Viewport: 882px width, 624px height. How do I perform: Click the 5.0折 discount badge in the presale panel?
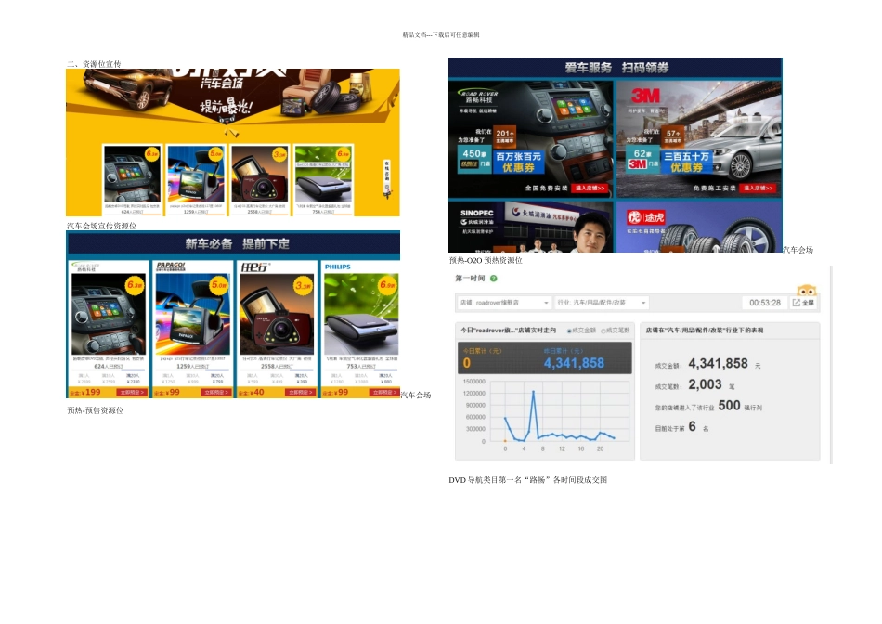tap(219, 285)
